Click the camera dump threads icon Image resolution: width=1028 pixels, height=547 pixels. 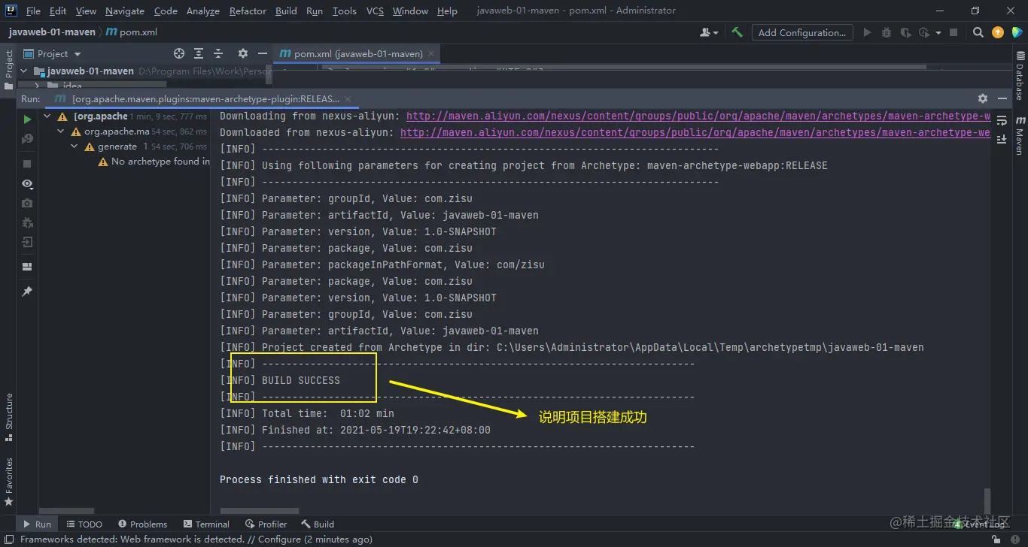click(x=27, y=203)
